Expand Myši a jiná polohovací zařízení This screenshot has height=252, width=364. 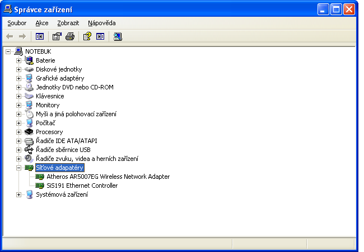(x=18, y=114)
